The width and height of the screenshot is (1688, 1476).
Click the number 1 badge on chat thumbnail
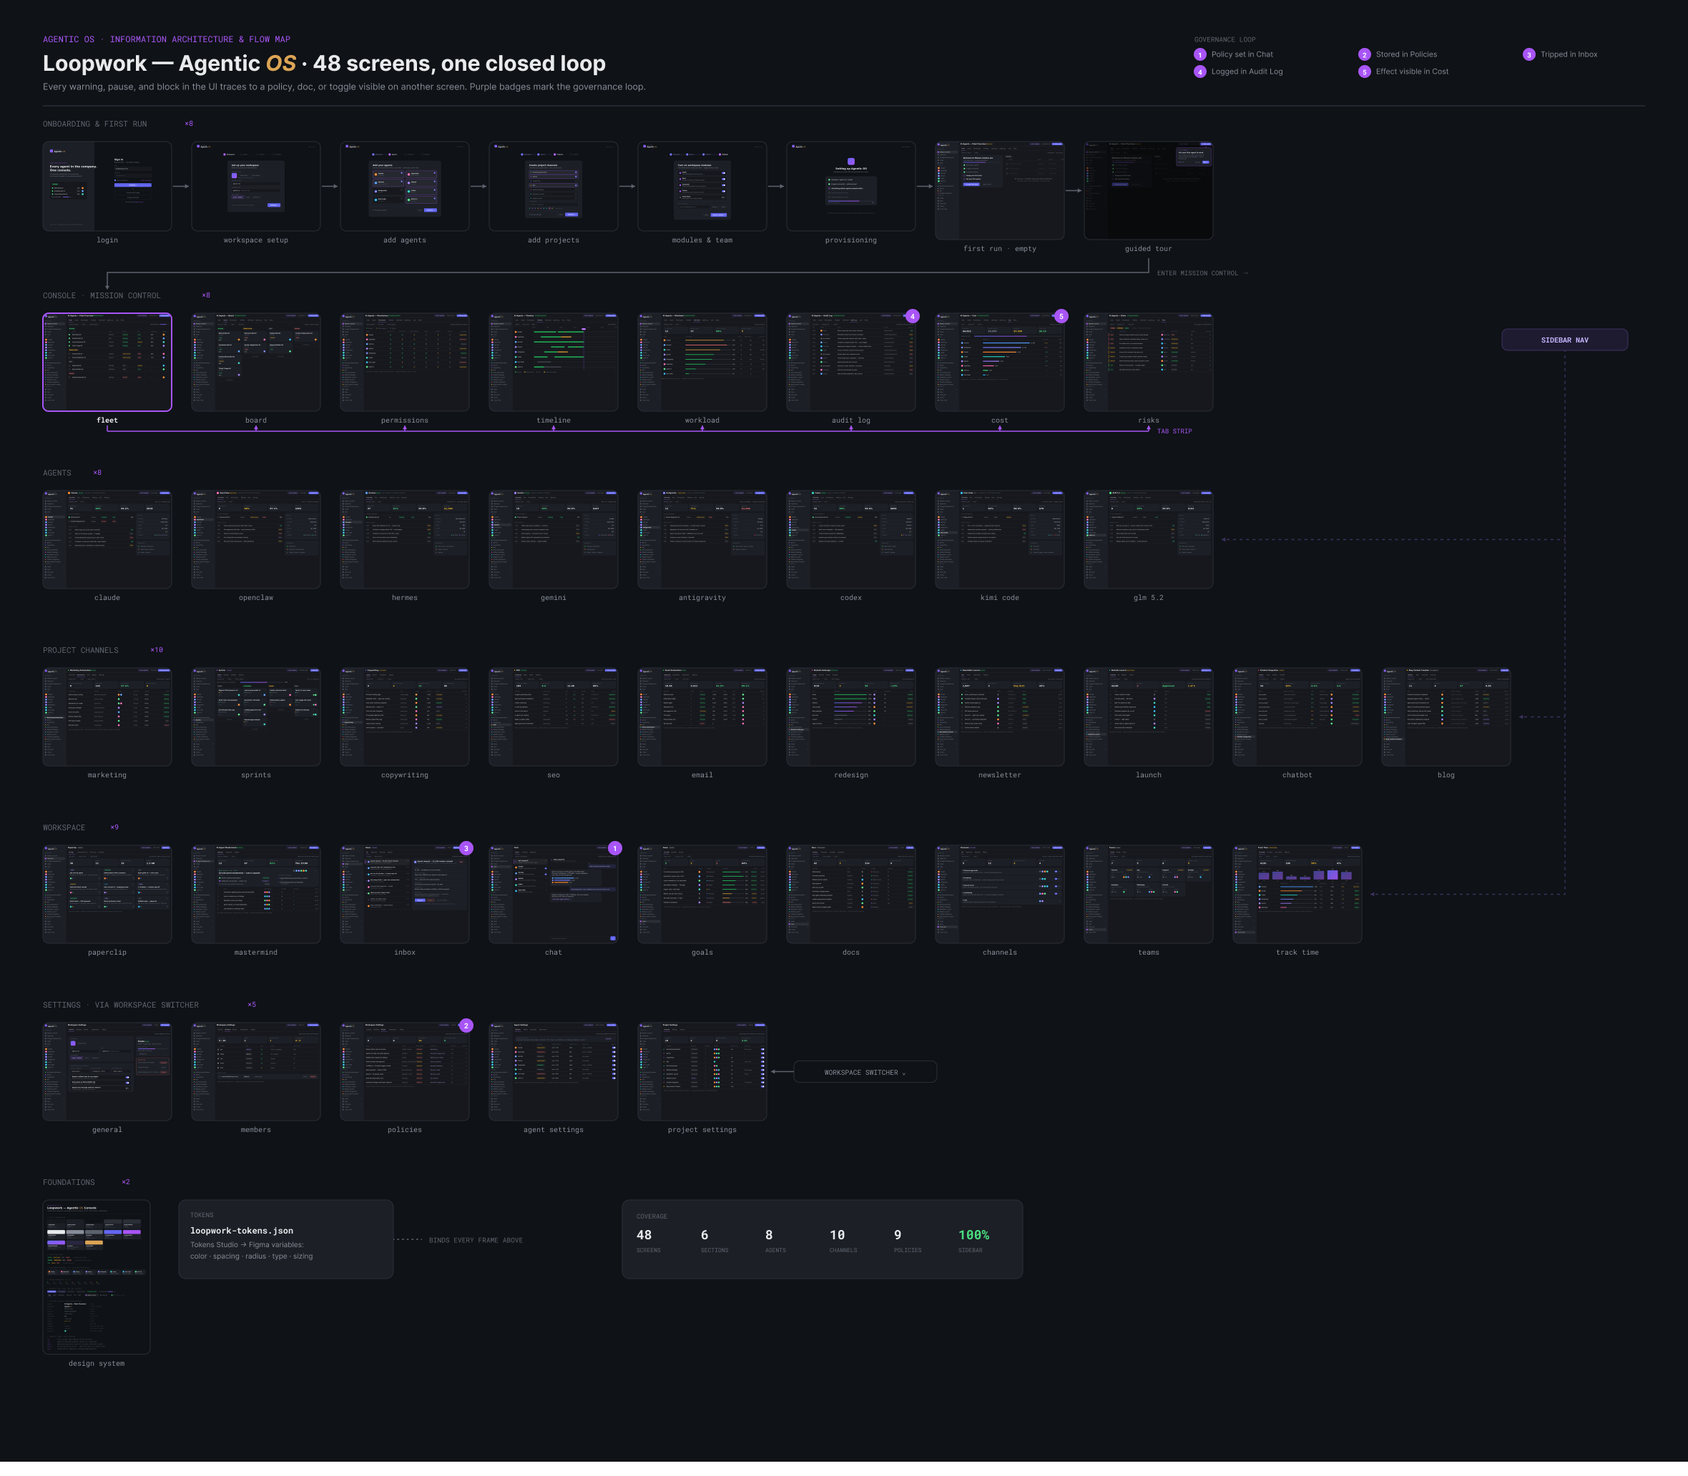[614, 848]
